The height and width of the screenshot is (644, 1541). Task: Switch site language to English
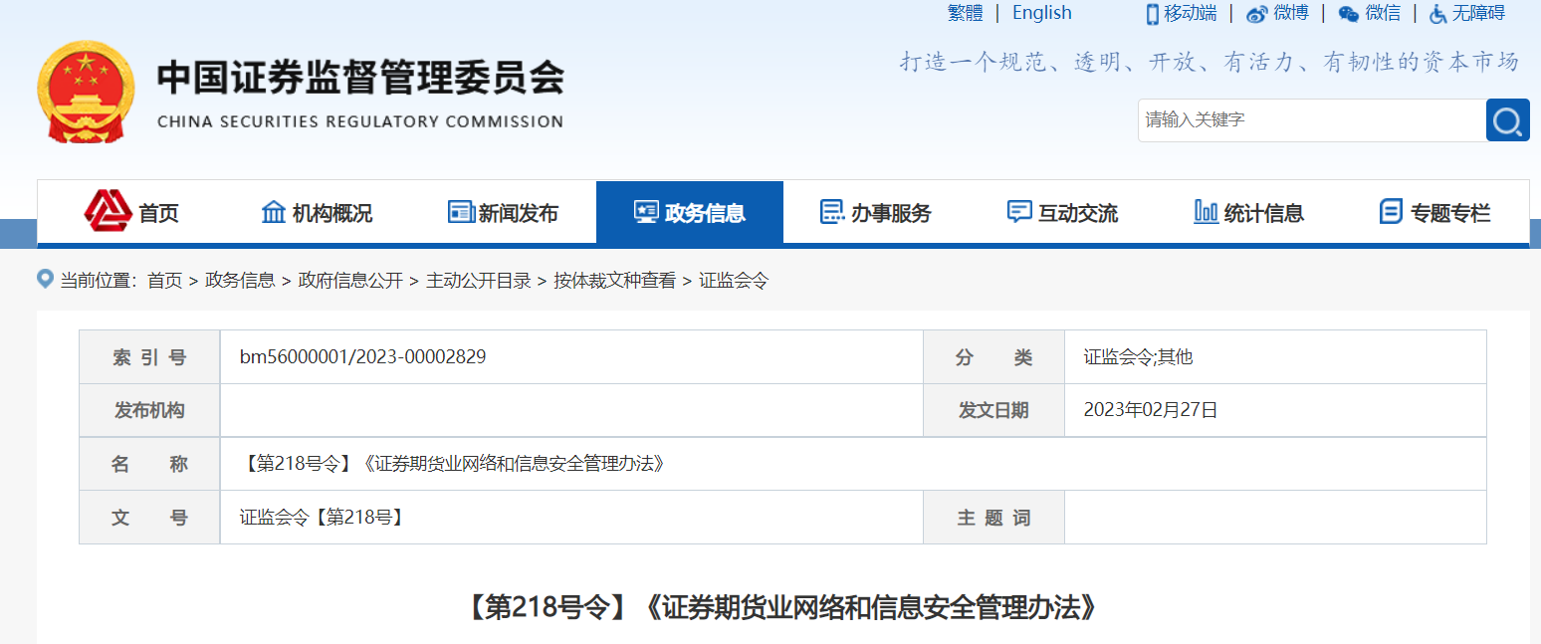[1042, 13]
